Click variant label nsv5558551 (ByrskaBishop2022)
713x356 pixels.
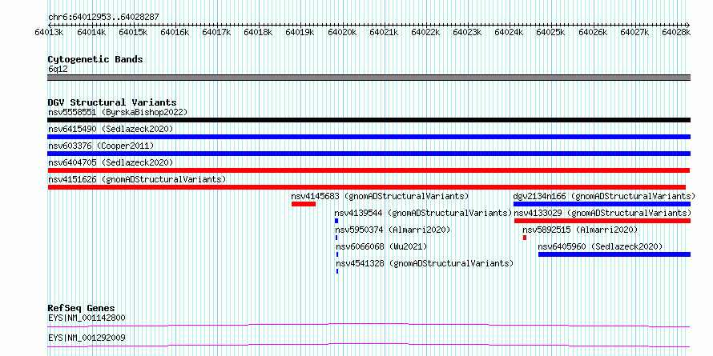(118, 112)
